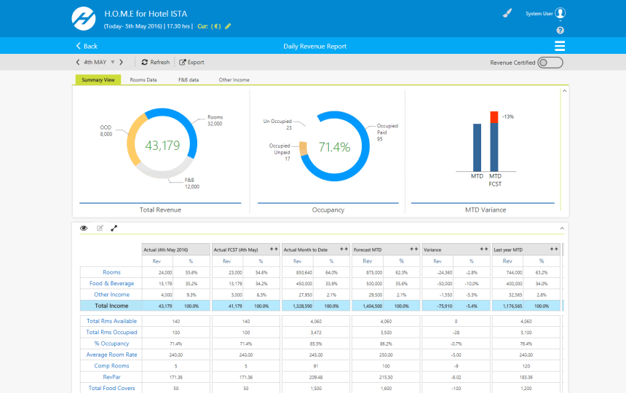Screen dimensions: 626x393
Task: Click the Today 5th May 2016 date text
Action: tap(133, 26)
